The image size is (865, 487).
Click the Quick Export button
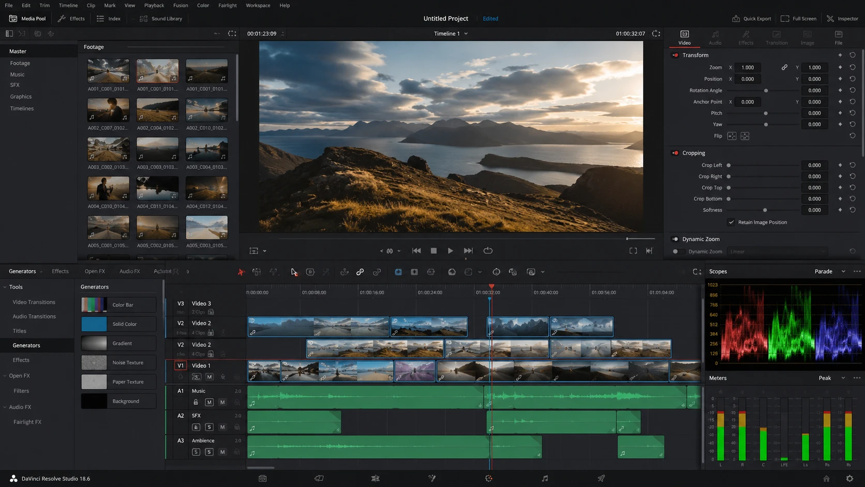[x=751, y=19]
